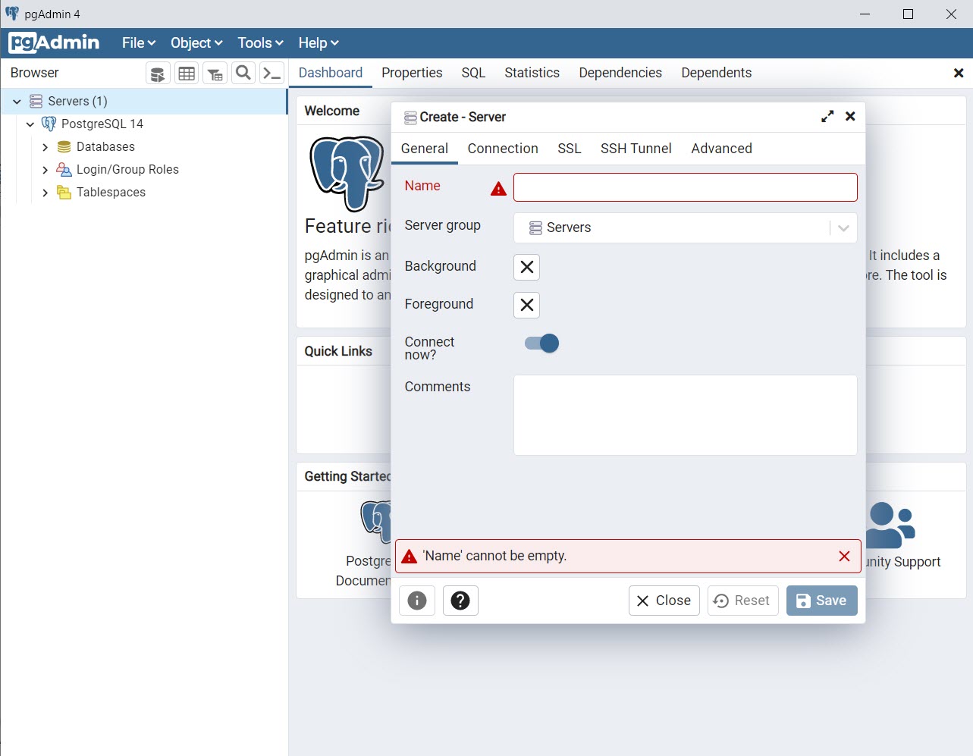Click the Close button in dialog
The image size is (973, 756).
coord(664,601)
